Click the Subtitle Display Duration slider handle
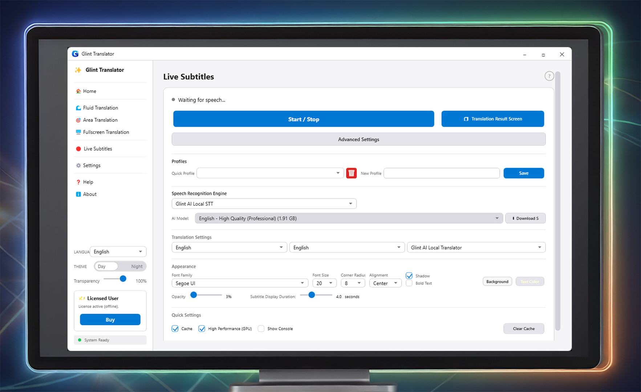 point(312,295)
